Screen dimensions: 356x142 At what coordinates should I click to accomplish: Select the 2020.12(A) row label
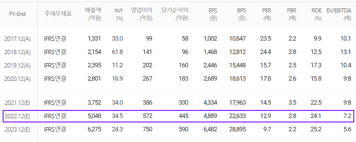(x=17, y=79)
